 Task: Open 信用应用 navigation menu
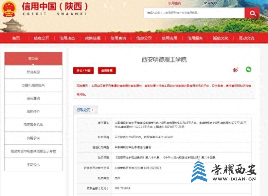(169, 38)
